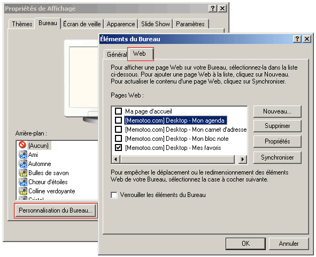Select the (Aucun) no-background icon

pos(22,145)
